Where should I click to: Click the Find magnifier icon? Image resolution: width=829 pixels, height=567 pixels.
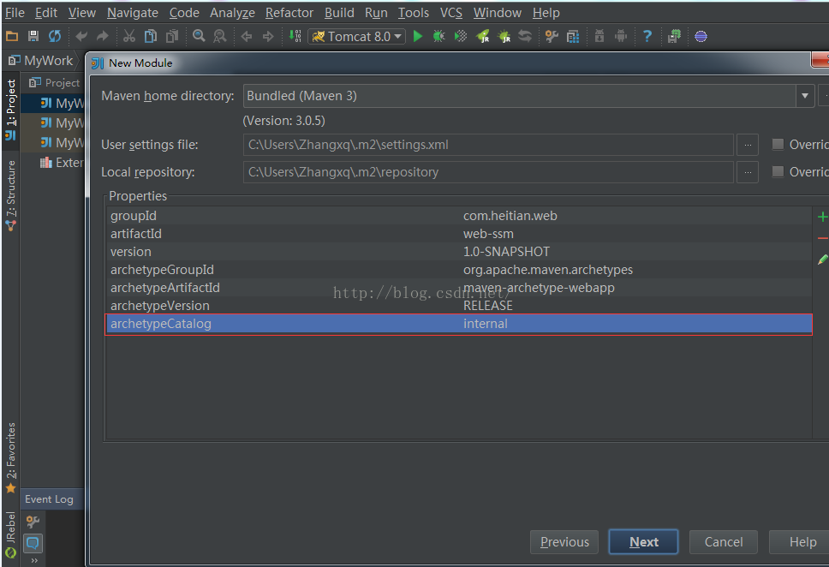tap(199, 36)
